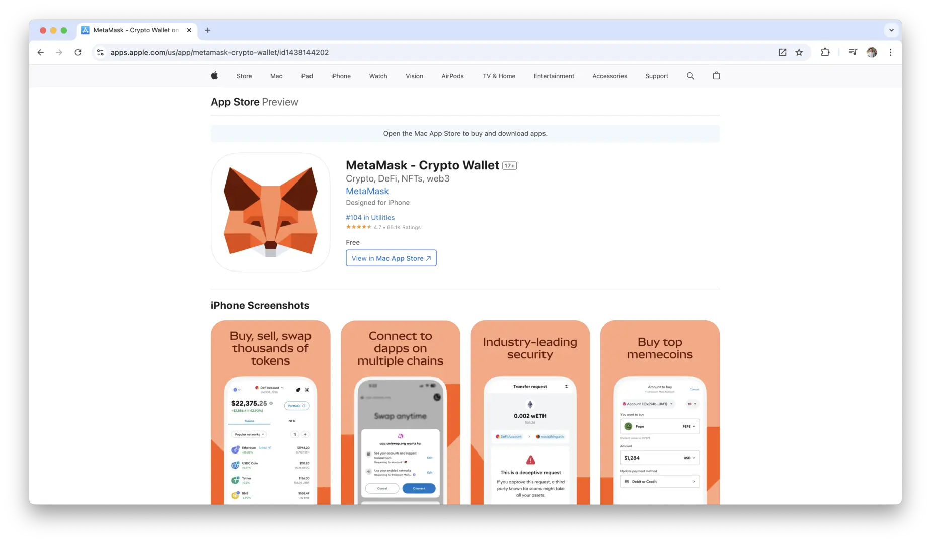View site information icon in address bar
This screenshot has width=931, height=543.
point(100,52)
